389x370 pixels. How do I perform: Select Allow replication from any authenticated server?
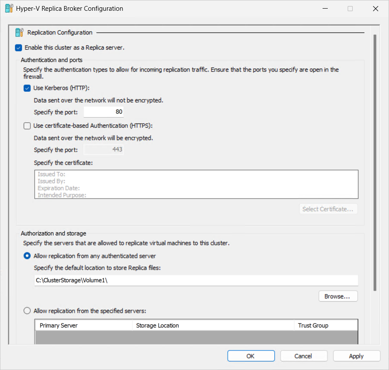pyautogui.click(x=27, y=256)
